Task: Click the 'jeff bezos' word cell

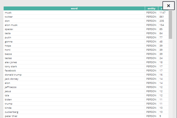Action: tap(11, 87)
